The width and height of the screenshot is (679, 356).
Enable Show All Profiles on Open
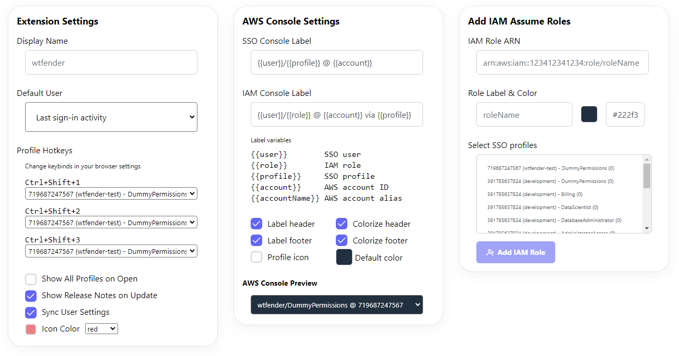point(31,279)
